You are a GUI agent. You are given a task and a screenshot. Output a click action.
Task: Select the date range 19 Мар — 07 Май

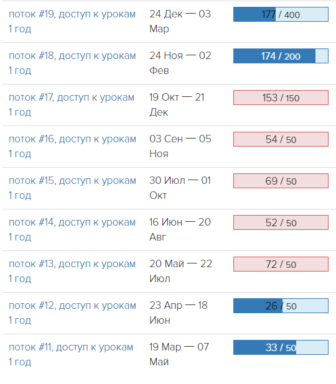[179, 354]
